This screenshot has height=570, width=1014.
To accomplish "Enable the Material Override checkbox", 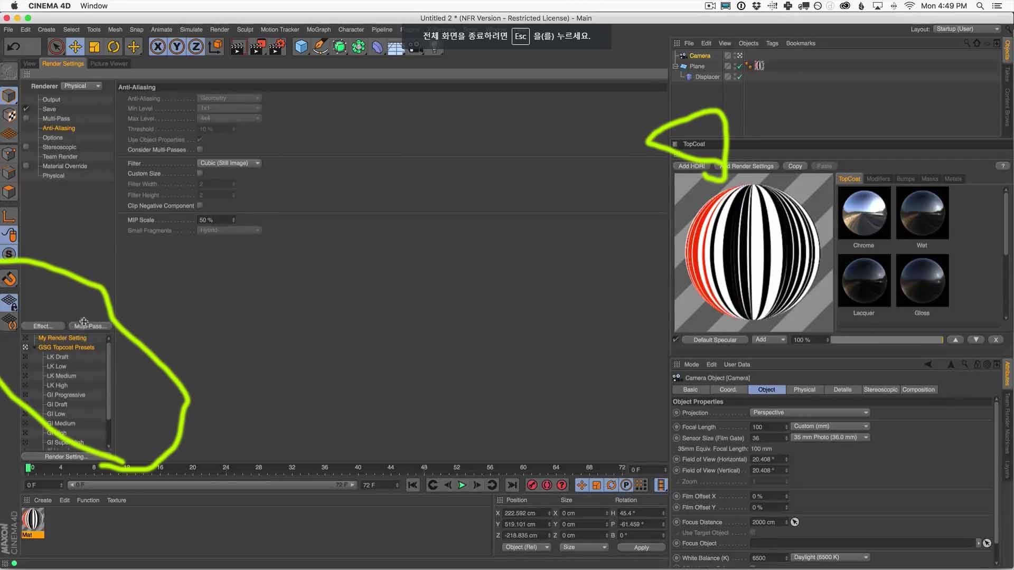I will [26, 166].
